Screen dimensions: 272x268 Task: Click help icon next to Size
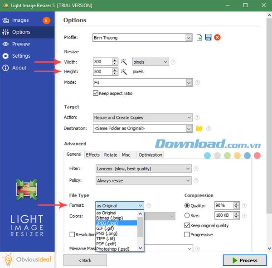244,216
